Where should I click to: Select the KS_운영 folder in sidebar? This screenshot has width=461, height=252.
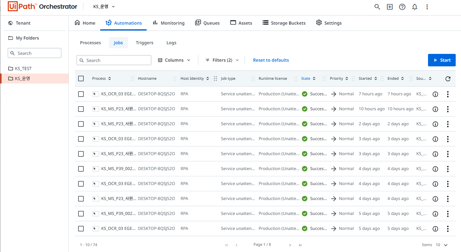point(34,78)
